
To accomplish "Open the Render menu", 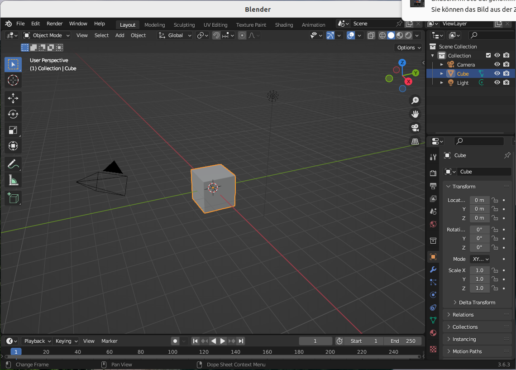I will 55,24.
